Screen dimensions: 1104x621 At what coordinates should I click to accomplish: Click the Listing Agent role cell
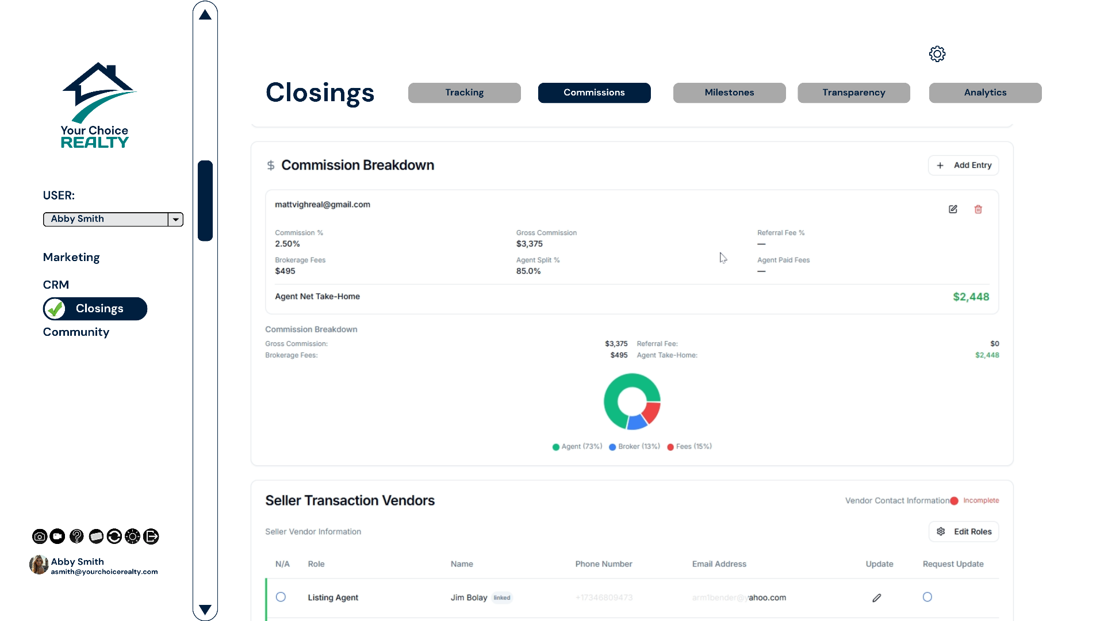pos(333,598)
